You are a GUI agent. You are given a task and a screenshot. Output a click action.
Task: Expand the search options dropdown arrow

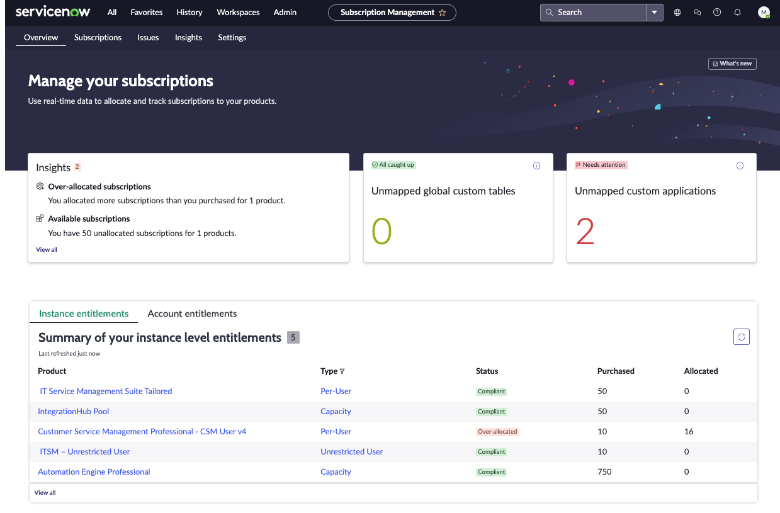pyautogui.click(x=655, y=13)
